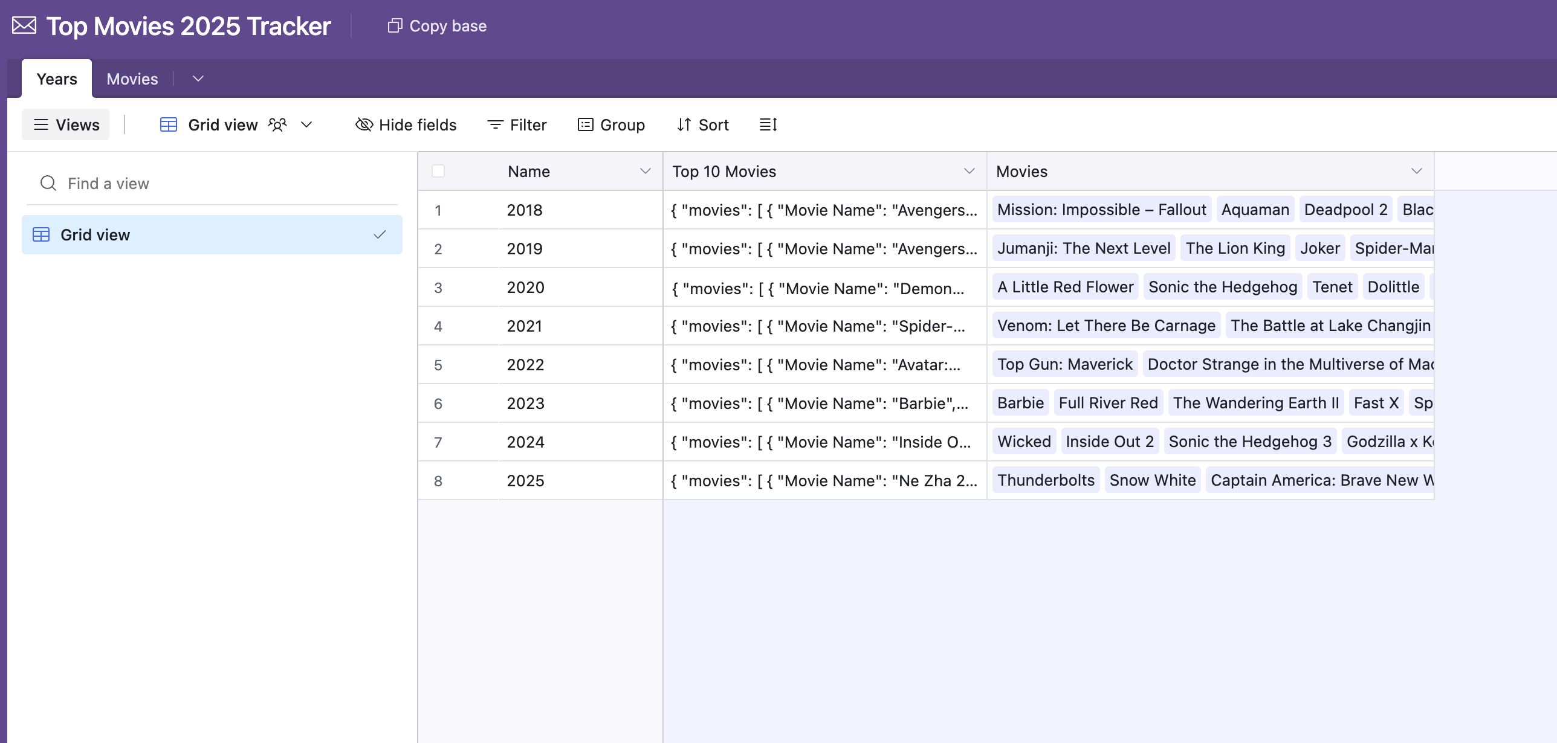1557x743 pixels.
Task: Click the row height icon
Action: coord(768,124)
